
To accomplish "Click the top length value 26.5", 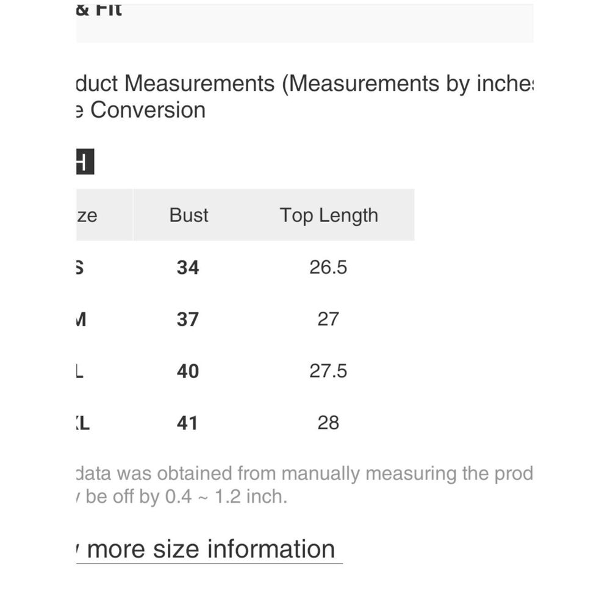I will tap(328, 267).
